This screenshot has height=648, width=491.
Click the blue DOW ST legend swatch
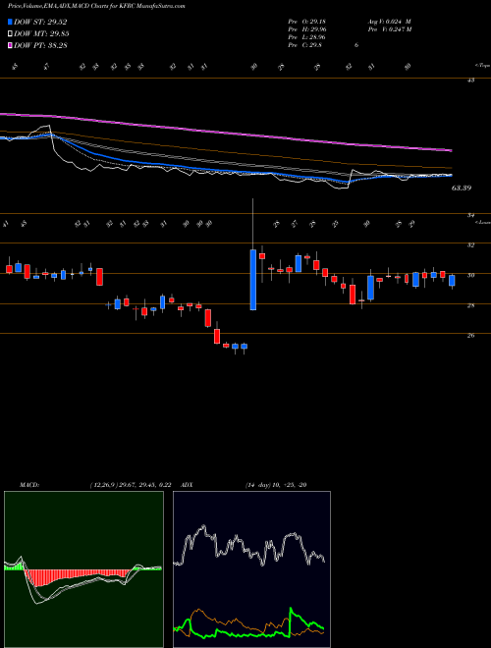(x=10, y=23)
